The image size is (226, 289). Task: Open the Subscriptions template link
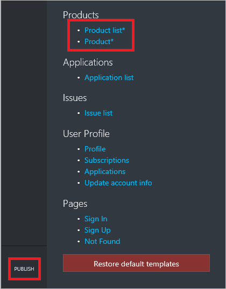click(107, 161)
